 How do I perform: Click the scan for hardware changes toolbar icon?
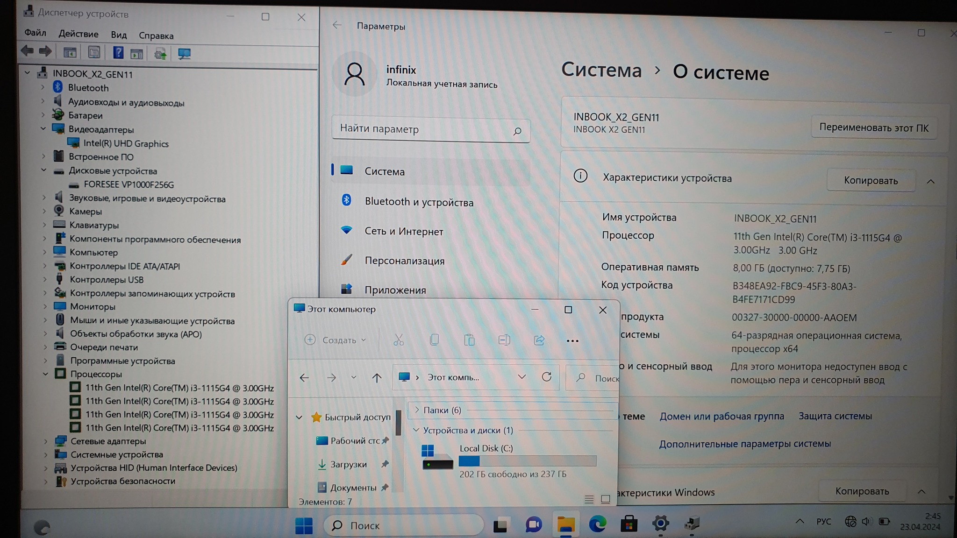click(184, 54)
